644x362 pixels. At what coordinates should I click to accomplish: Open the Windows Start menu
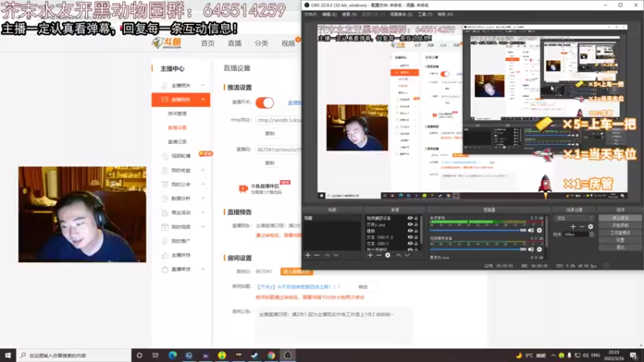click(8, 356)
